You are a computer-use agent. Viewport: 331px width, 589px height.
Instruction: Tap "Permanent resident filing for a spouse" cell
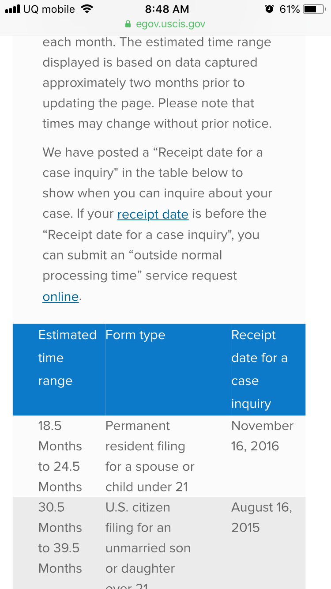click(150, 456)
